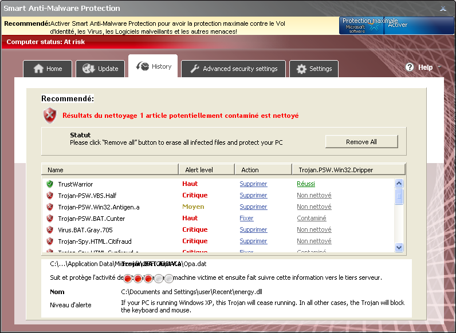Close the Smart Anti-Malware Protection window

pyautogui.click(x=443, y=9)
